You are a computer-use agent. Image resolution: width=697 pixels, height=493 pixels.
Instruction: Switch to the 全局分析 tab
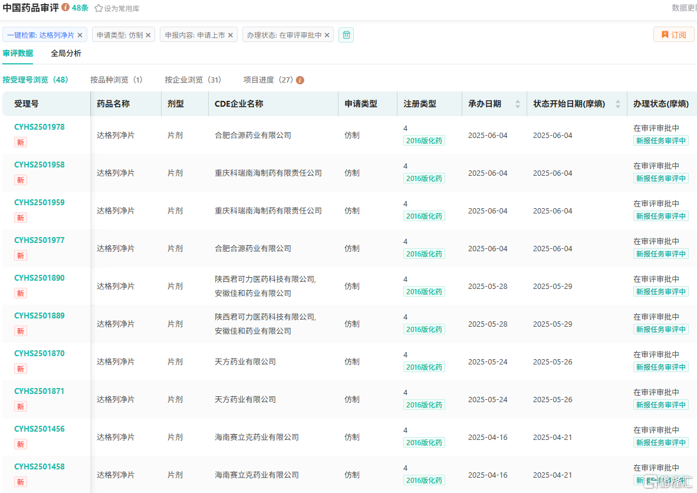[66, 53]
